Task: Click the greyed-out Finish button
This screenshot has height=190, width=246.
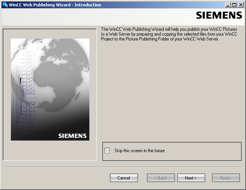Action: tap(226, 178)
